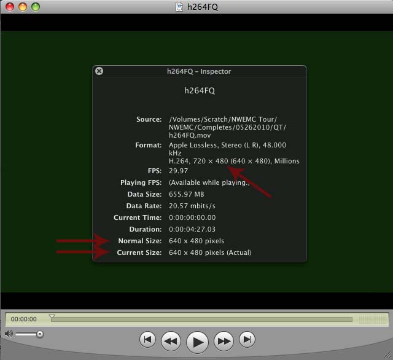Click the rewind button

click(171, 341)
